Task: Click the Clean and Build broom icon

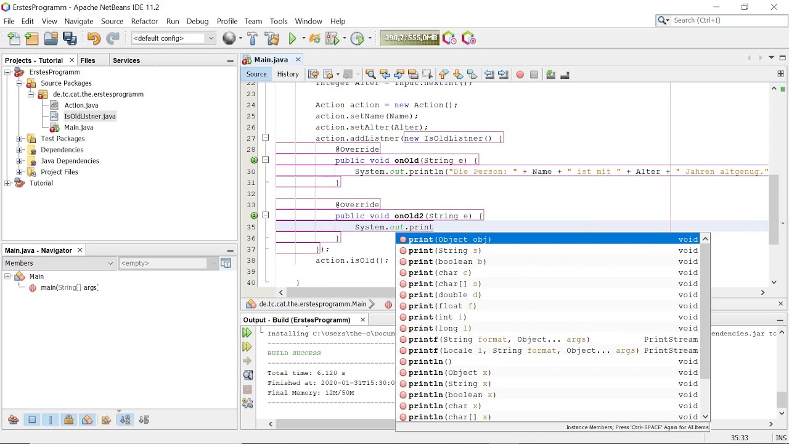Action: (x=272, y=38)
